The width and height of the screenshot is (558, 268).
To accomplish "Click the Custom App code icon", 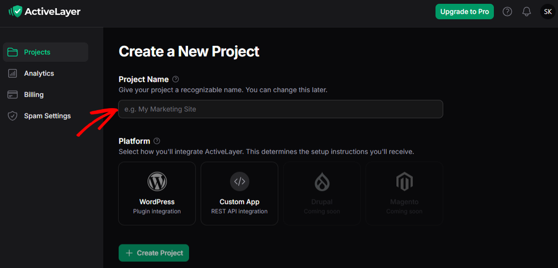I will point(240,181).
